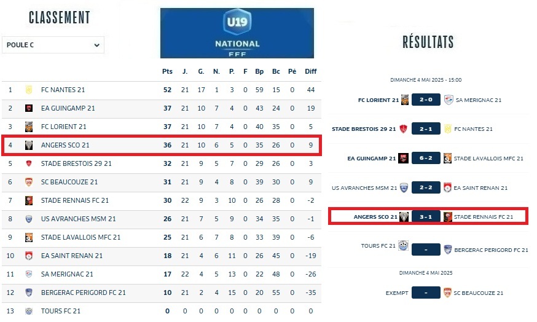
Task: Click SA Merignac crest in results list
Action: [x=449, y=100]
